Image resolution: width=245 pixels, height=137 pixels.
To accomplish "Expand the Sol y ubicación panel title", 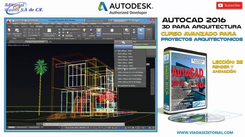I will pyautogui.click(x=109, y=38).
